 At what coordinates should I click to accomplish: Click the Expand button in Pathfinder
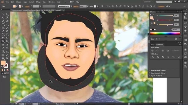176,51
